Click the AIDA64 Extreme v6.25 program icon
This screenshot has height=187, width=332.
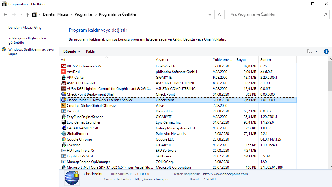(x=64, y=66)
